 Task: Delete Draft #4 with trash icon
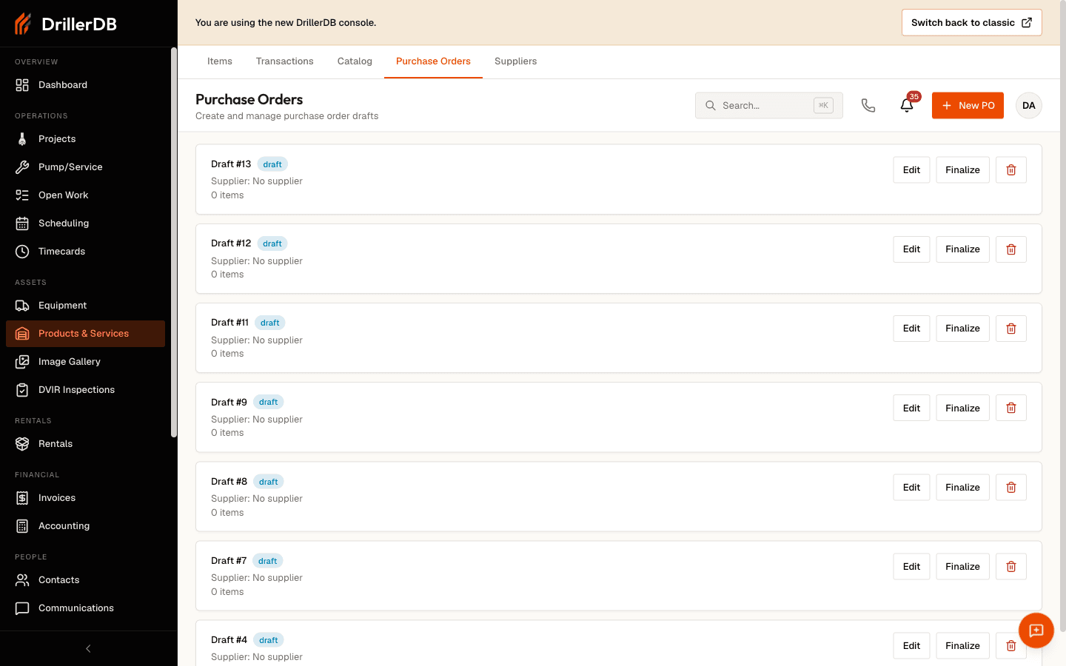point(1011,646)
